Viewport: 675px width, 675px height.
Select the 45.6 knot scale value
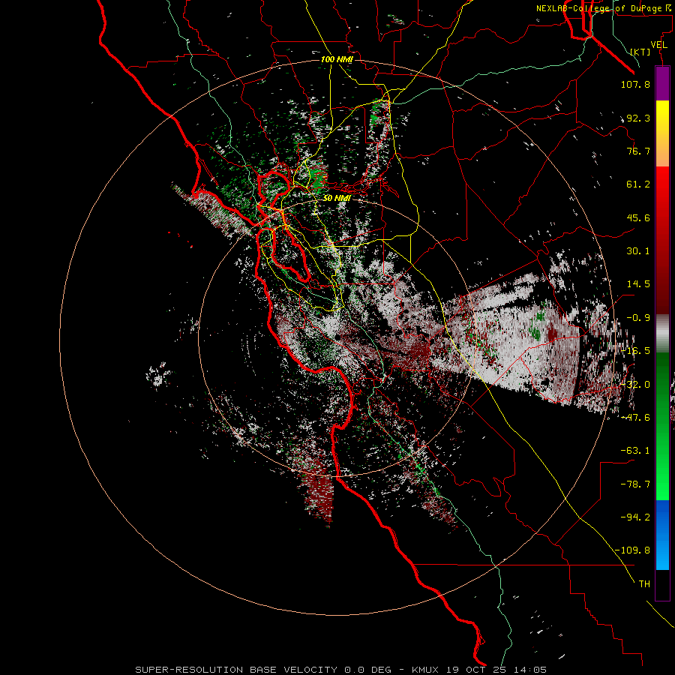pyautogui.click(x=638, y=217)
